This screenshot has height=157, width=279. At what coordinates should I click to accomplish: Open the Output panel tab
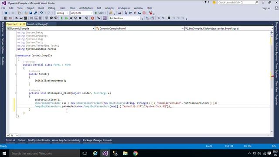coord(21,140)
